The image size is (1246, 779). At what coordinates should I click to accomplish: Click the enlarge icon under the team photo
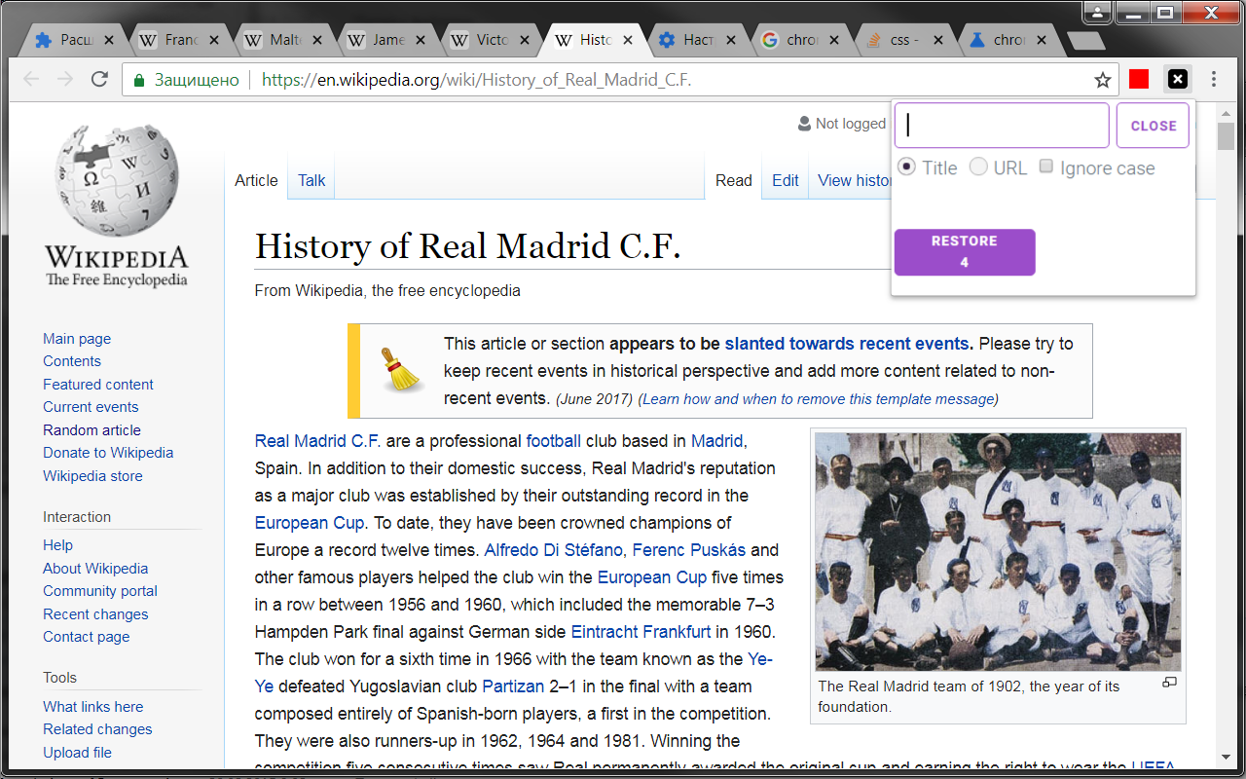1169,683
